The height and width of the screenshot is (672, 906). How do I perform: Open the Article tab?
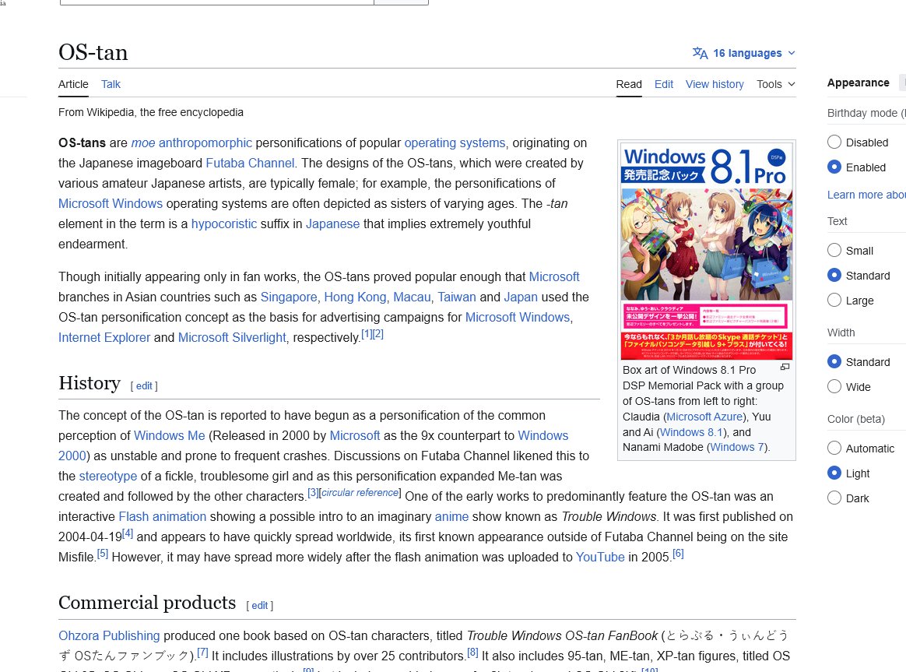pos(73,84)
